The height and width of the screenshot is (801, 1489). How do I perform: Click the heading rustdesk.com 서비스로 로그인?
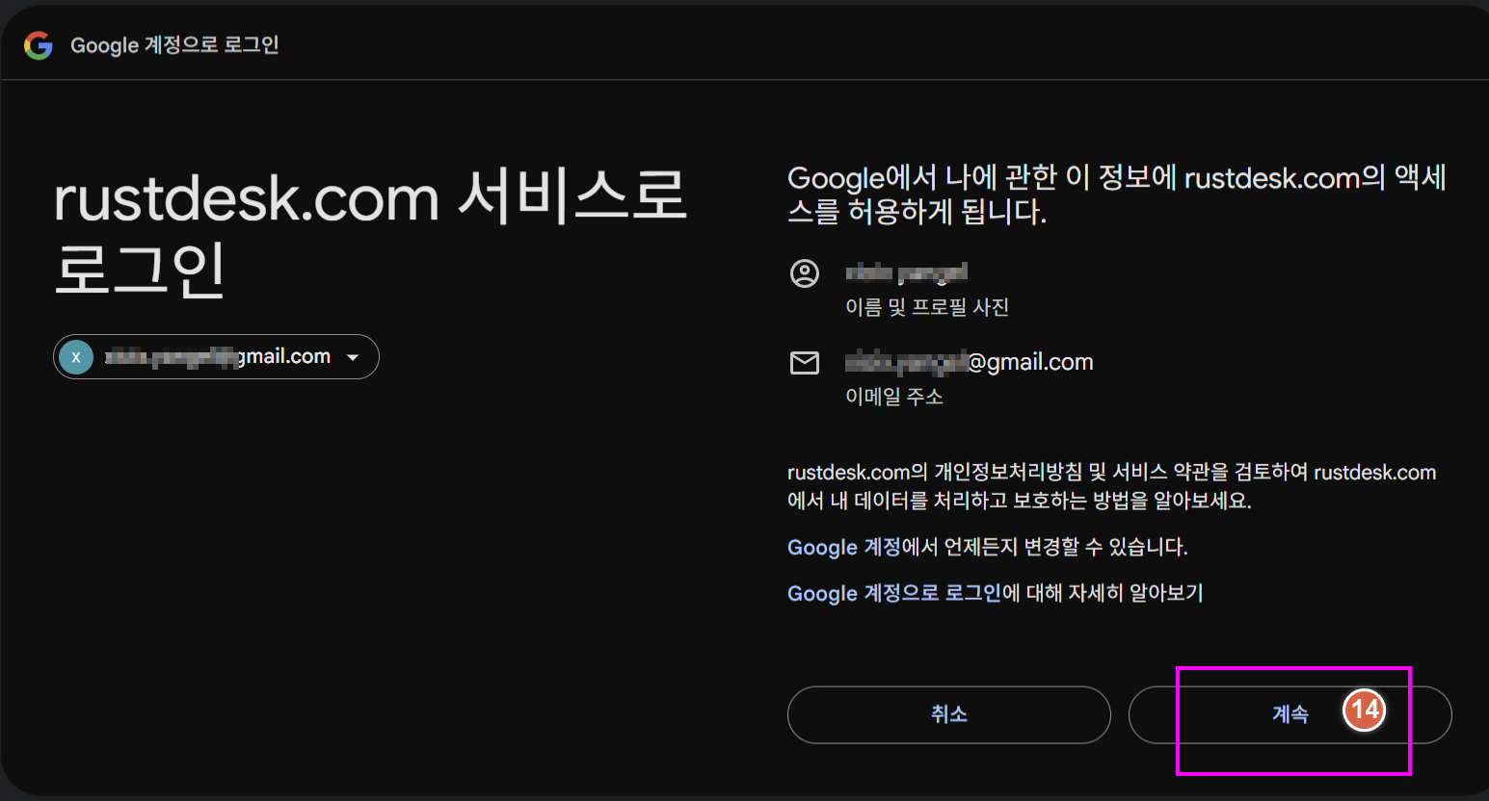[370, 232]
